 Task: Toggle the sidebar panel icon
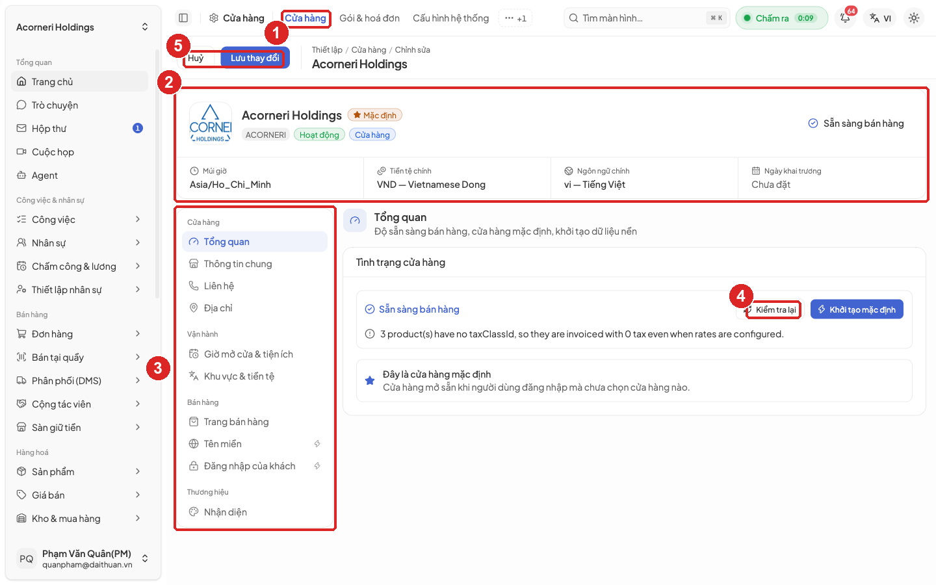tap(183, 18)
